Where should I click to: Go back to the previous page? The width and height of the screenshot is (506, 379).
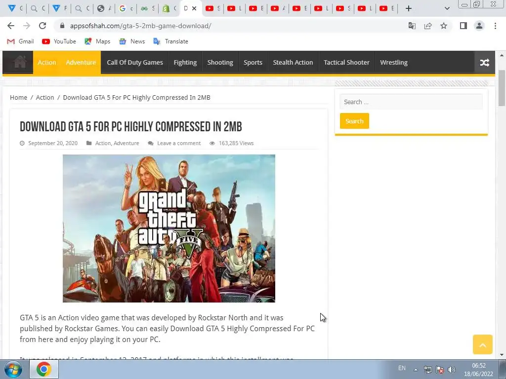pyautogui.click(x=11, y=26)
